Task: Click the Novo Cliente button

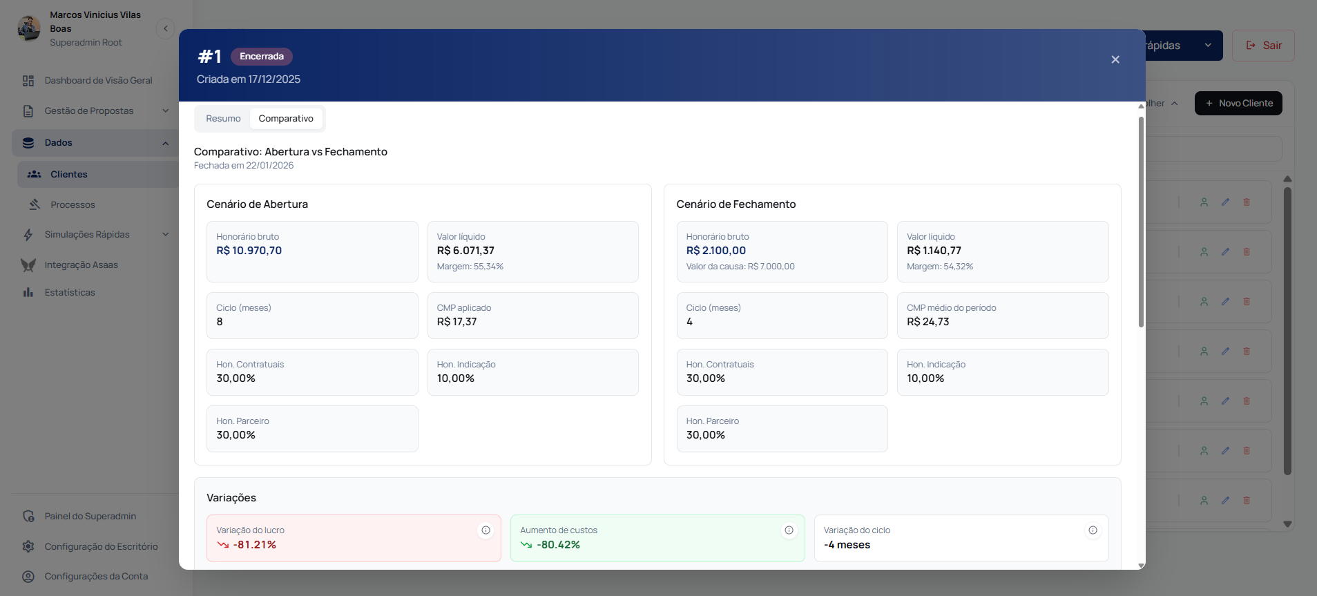Action: tap(1238, 104)
